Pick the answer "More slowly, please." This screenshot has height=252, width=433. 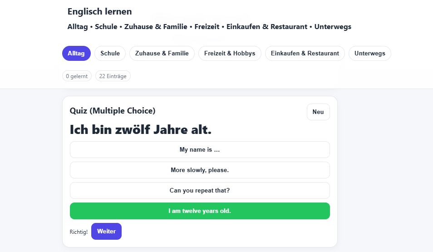(x=200, y=170)
